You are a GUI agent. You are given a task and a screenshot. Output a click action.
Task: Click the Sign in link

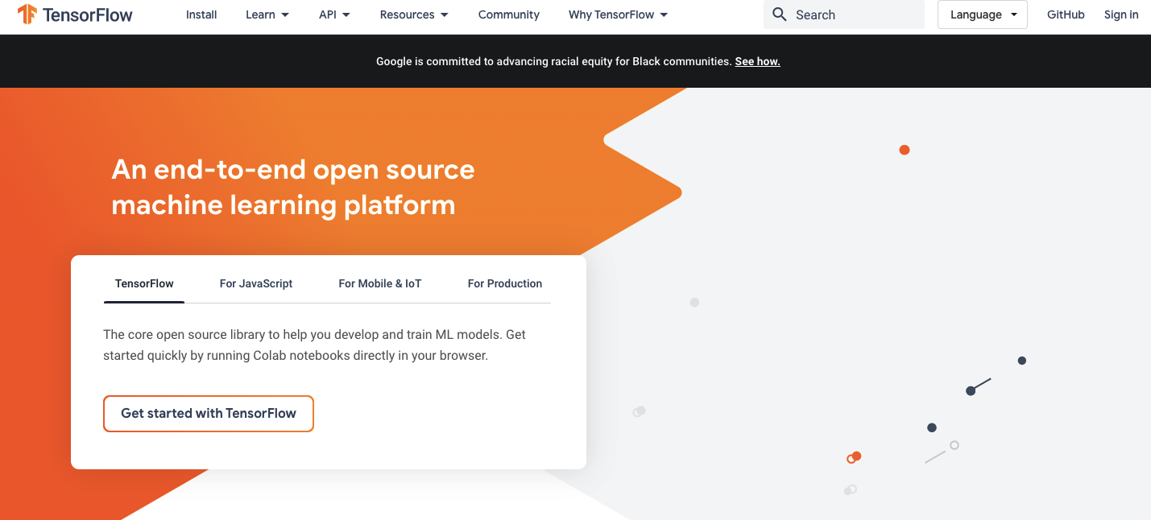coord(1121,14)
